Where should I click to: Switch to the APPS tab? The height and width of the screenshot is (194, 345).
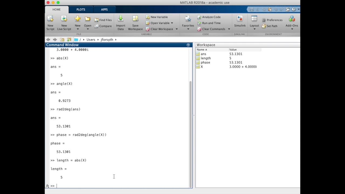pyautogui.click(x=104, y=9)
